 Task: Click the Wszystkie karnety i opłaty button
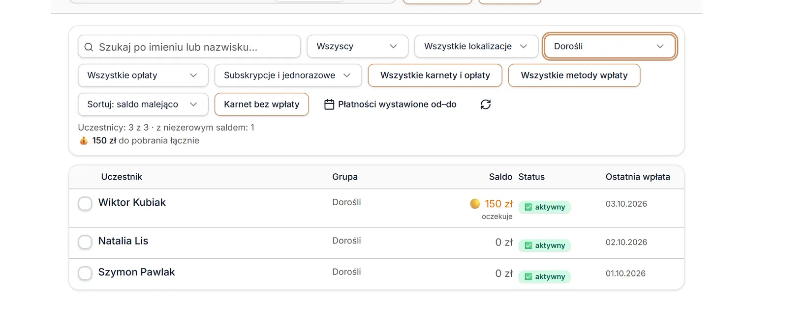pyautogui.click(x=435, y=75)
